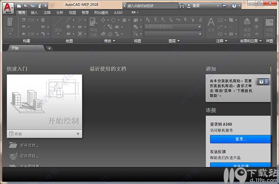Click the 登录到 A360 text
Image resolution: width=279 pixels, height=184 pixels.
(221, 124)
